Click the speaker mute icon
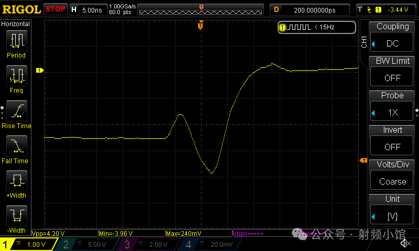Viewport: 419px width, 251px height. coord(405,243)
